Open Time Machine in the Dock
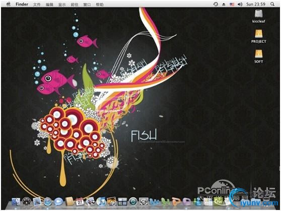 (133, 201)
